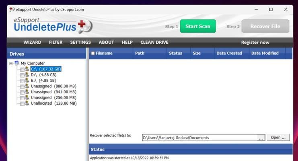Select the Unassigned (256.00 MB) entry
This screenshot has height=161, width=298.
[53, 97]
